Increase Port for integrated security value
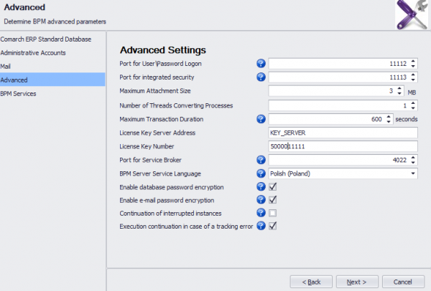 click(413, 75)
